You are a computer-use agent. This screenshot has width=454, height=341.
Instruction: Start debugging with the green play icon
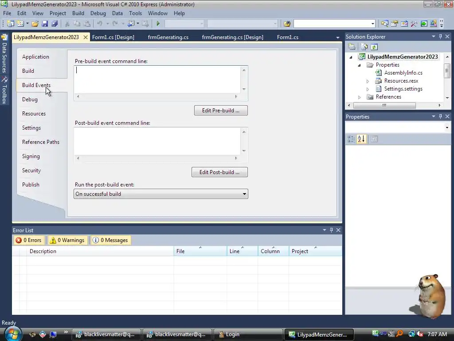(158, 24)
